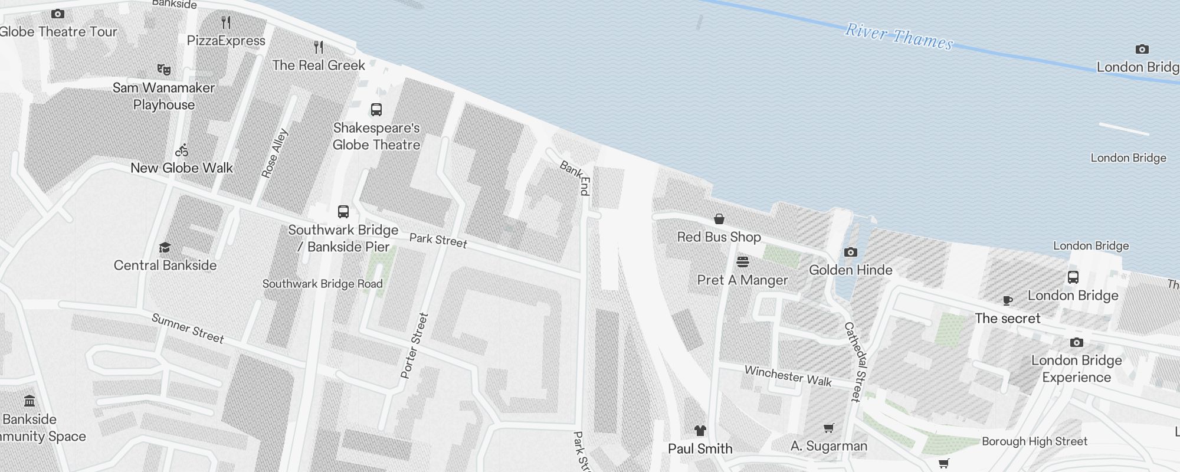The width and height of the screenshot is (1180, 472).
Task: Select the A. Sugarman shopping cart icon
Action: point(829,428)
